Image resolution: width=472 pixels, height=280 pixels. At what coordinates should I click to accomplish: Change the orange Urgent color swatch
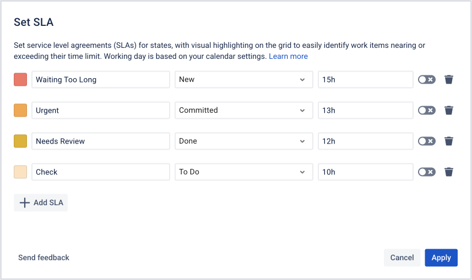point(20,111)
